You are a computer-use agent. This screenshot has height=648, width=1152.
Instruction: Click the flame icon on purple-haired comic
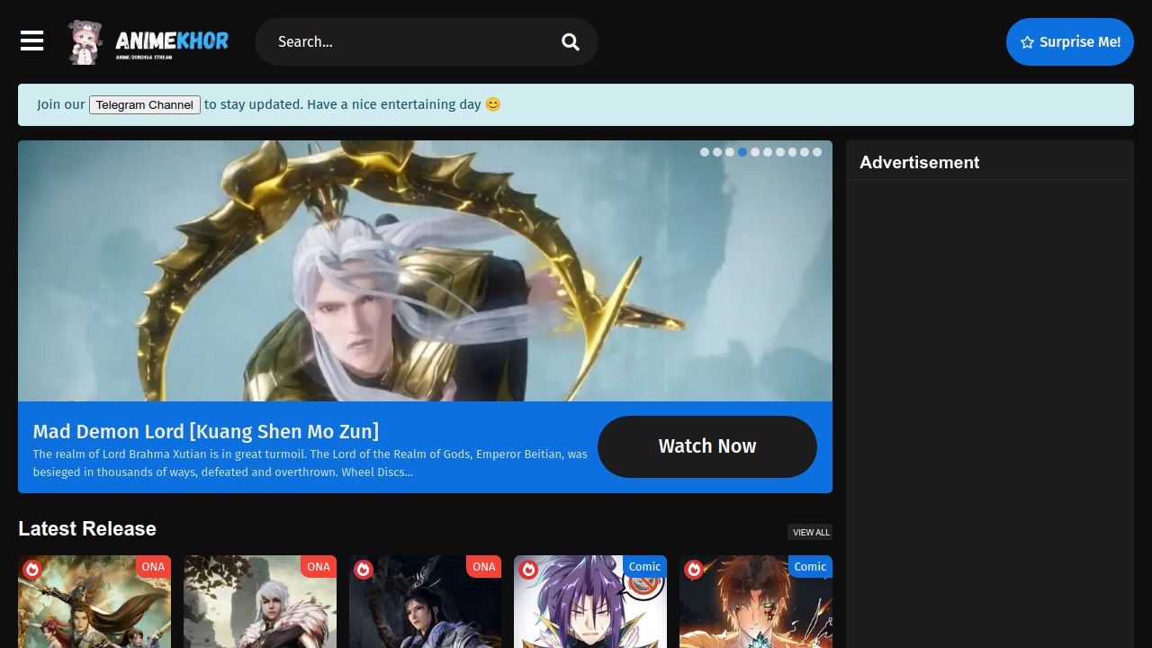pyautogui.click(x=528, y=570)
